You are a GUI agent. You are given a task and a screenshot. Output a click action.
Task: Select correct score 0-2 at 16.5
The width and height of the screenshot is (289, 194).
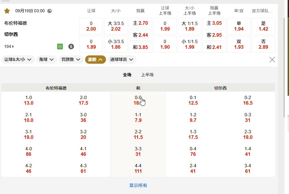pyautogui.click(x=248, y=100)
